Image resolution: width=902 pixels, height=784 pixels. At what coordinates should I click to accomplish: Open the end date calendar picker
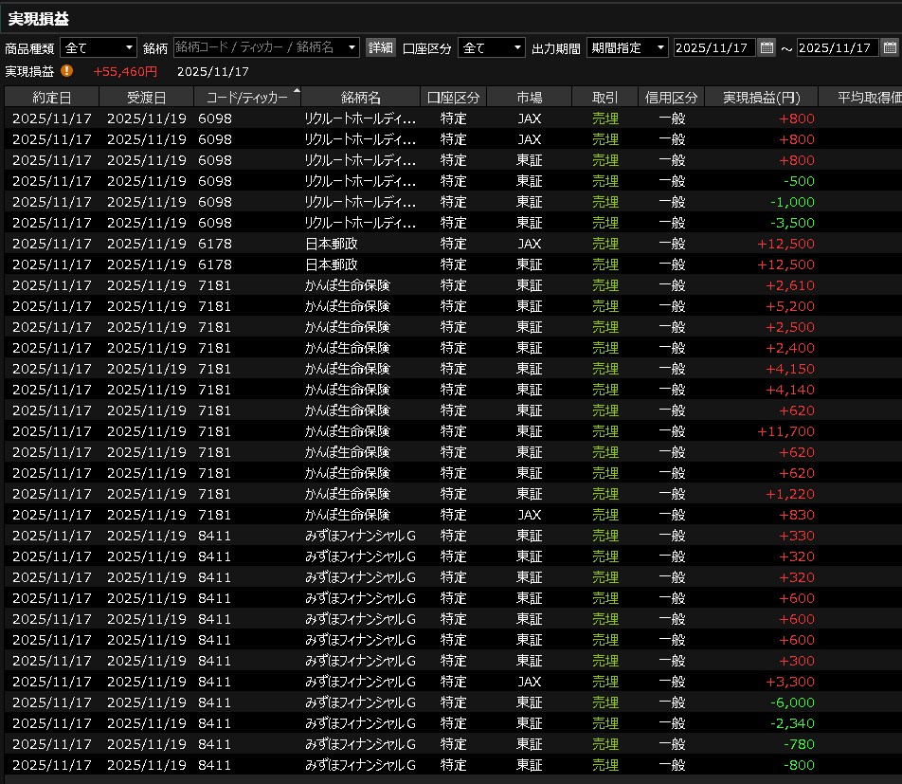click(x=889, y=47)
